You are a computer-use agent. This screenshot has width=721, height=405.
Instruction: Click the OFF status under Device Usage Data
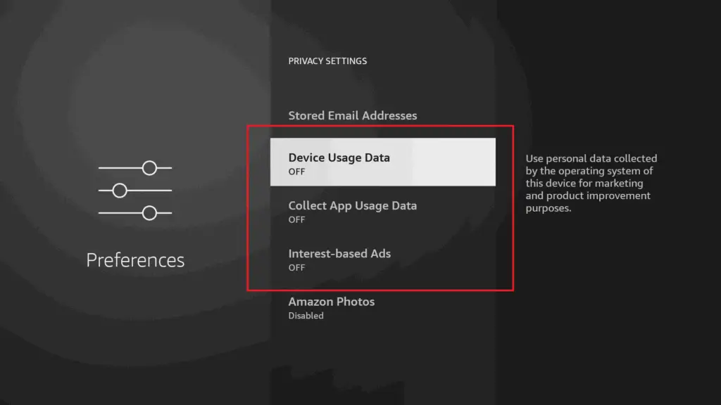[x=296, y=172]
